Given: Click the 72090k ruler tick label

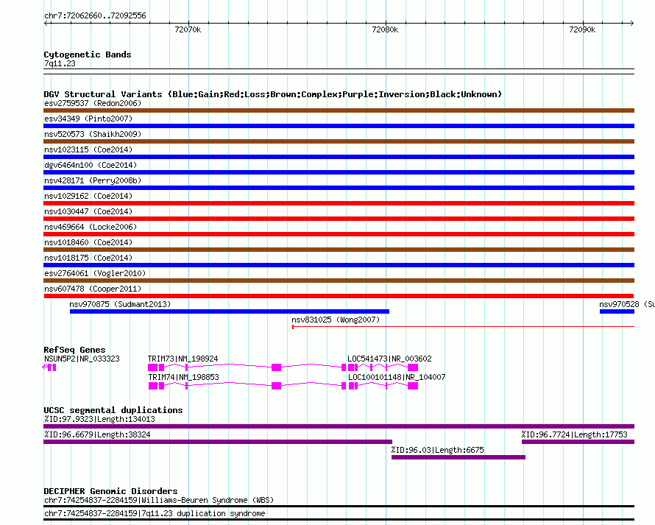Looking at the screenshot, I should tap(582, 29).
